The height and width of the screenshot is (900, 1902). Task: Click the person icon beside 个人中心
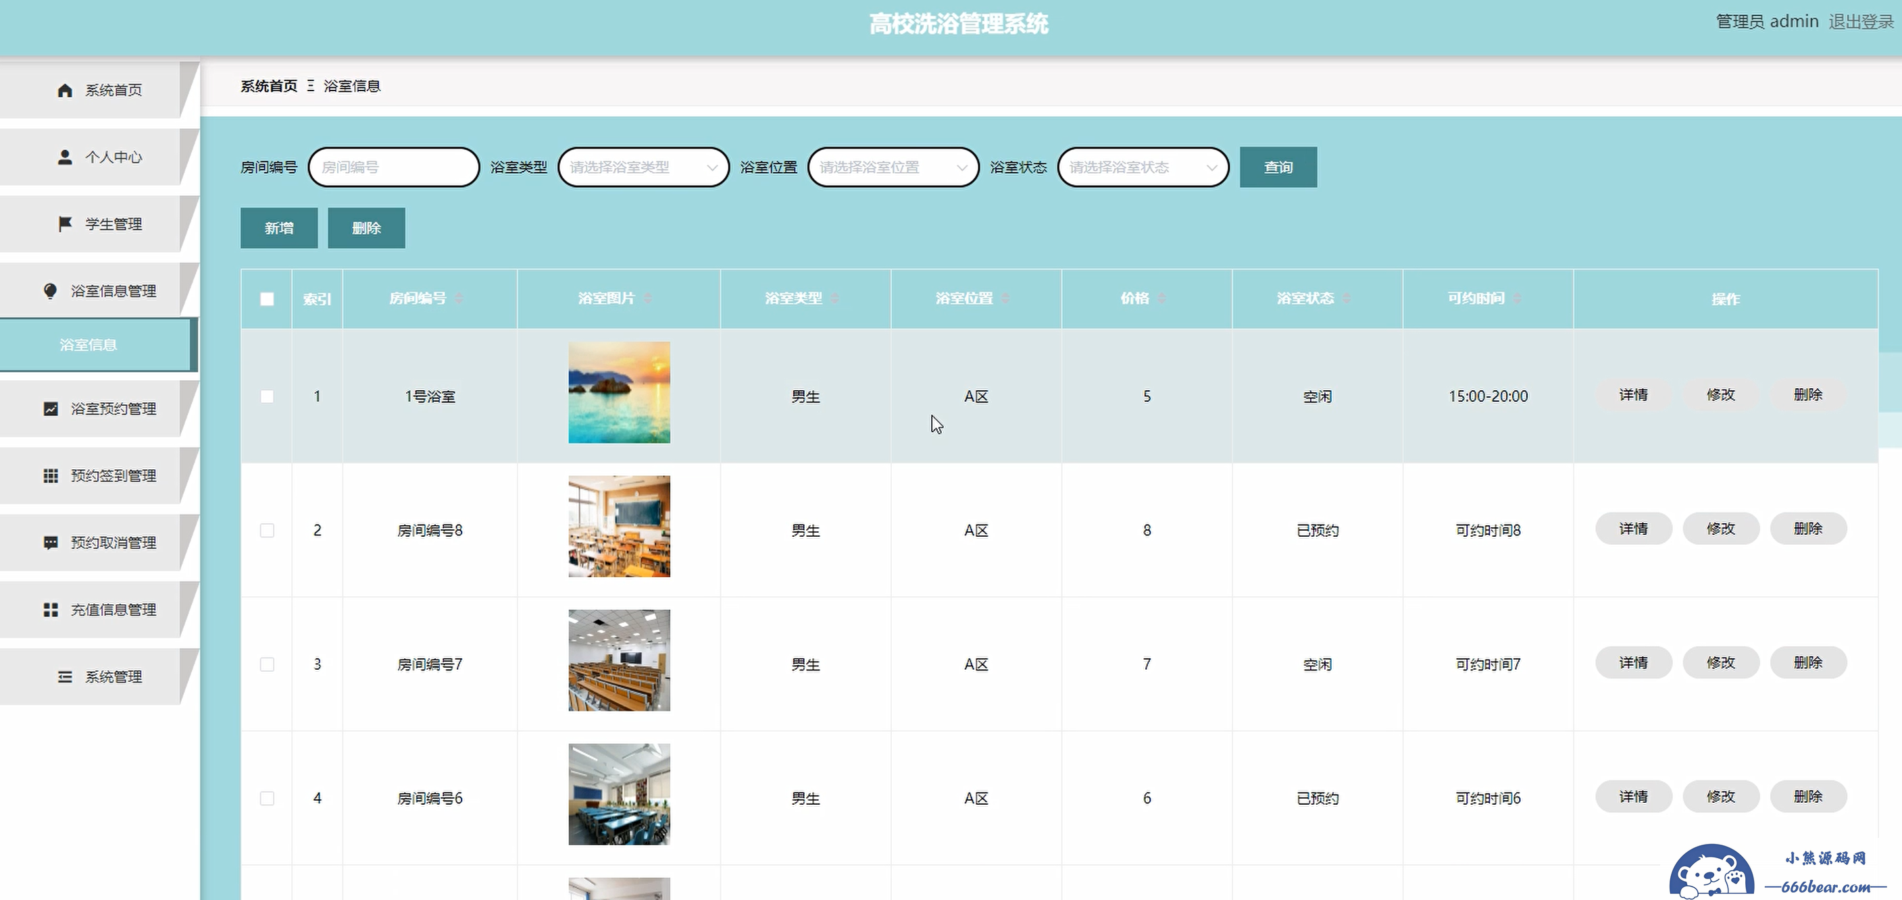coord(65,157)
